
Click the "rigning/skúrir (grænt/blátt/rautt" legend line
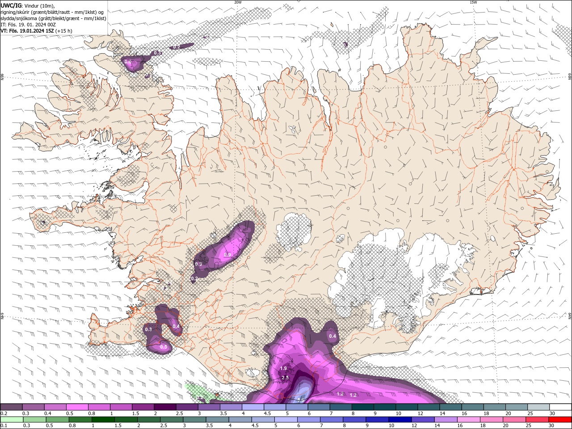[53, 12]
